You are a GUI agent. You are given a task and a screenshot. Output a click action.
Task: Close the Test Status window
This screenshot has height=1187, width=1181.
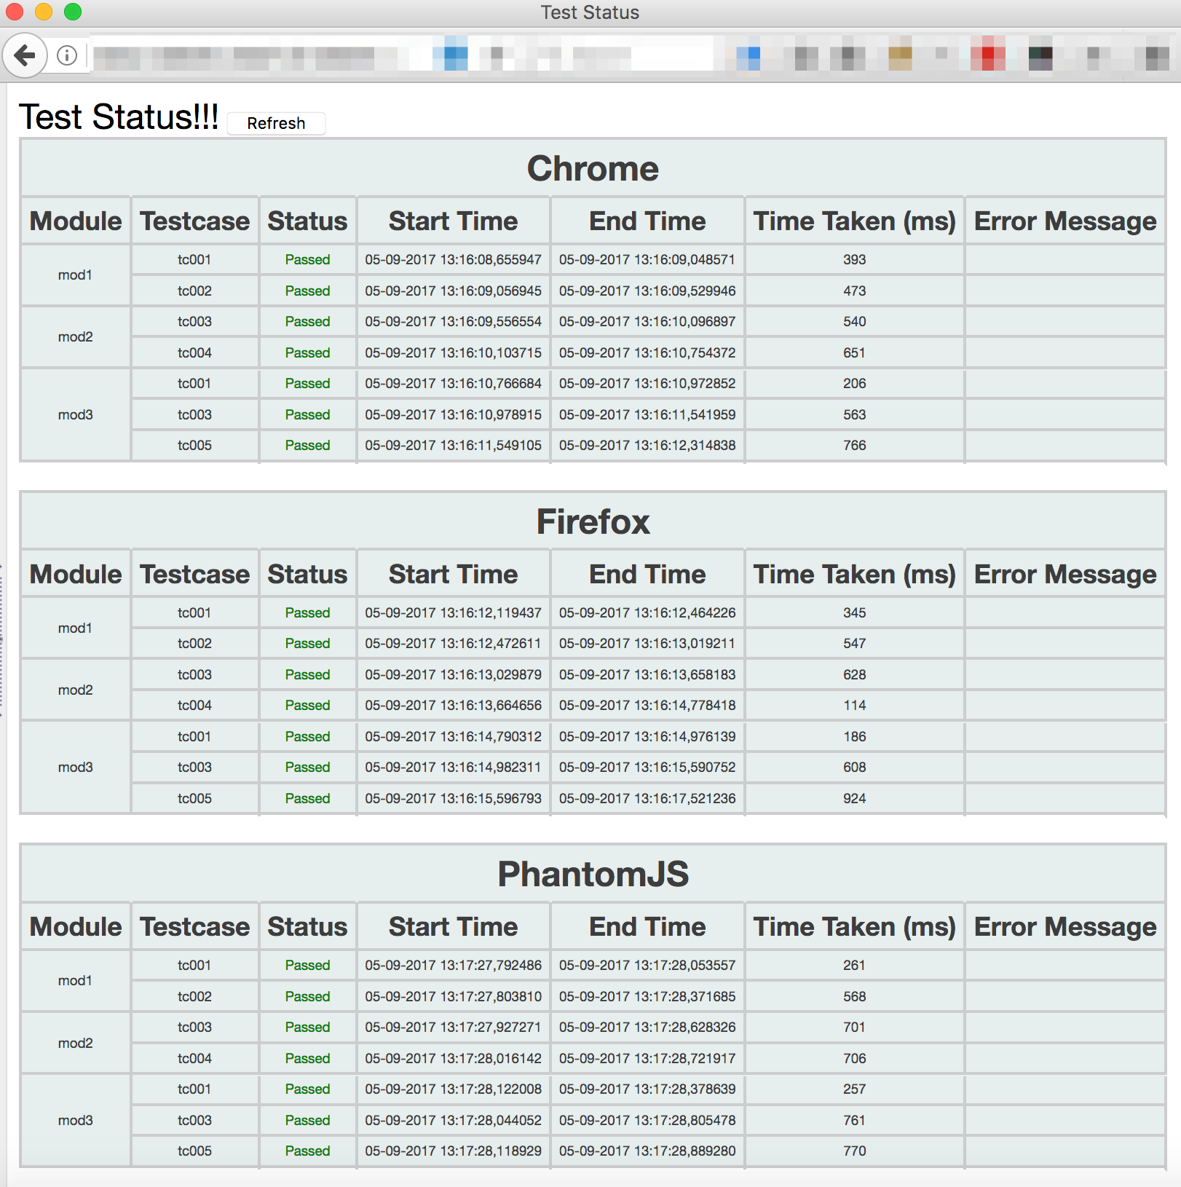tap(15, 12)
